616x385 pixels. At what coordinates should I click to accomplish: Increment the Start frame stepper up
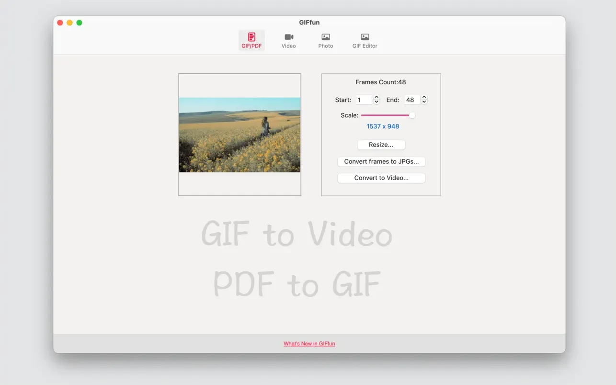click(x=376, y=97)
